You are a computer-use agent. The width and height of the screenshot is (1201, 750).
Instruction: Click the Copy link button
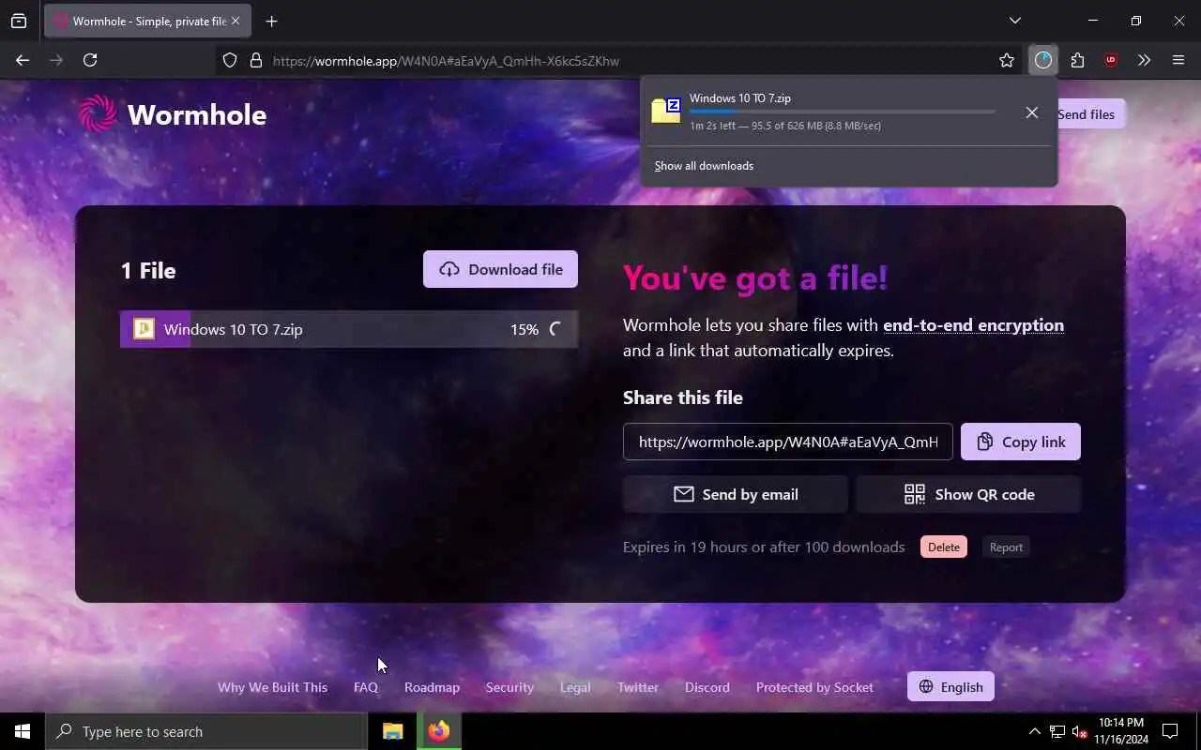pos(1021,442)
